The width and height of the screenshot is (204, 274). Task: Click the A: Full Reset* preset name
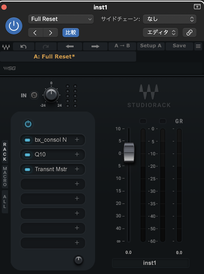(54, 56)
